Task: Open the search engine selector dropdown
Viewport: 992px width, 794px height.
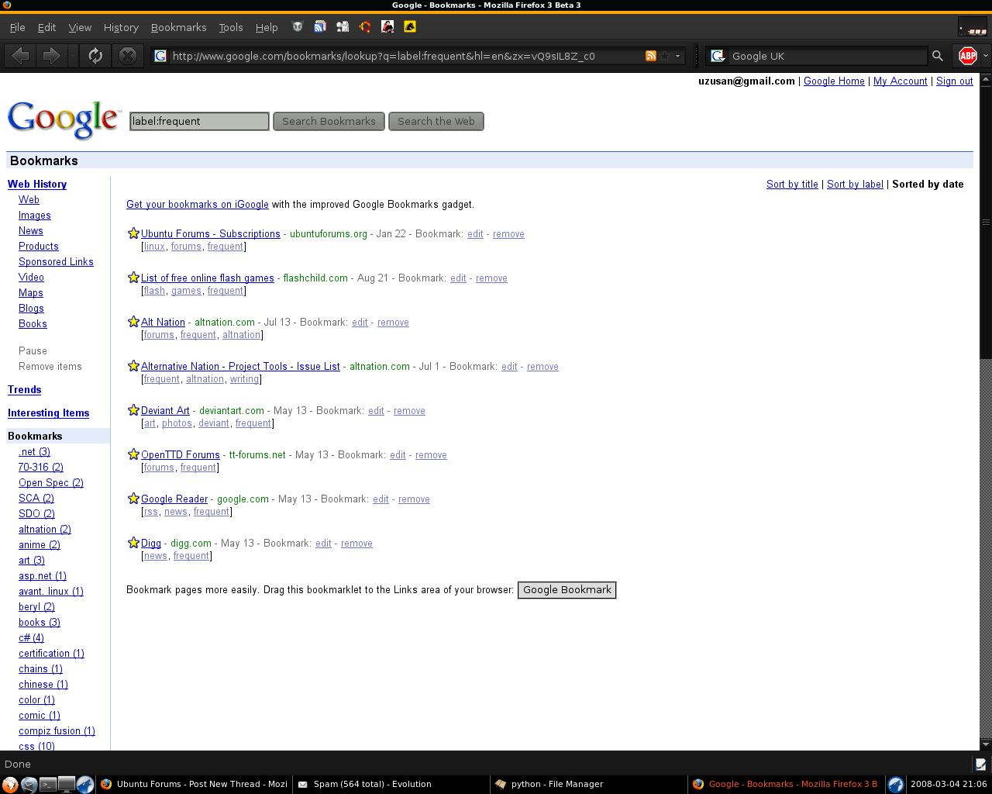Action: [718, 56]
